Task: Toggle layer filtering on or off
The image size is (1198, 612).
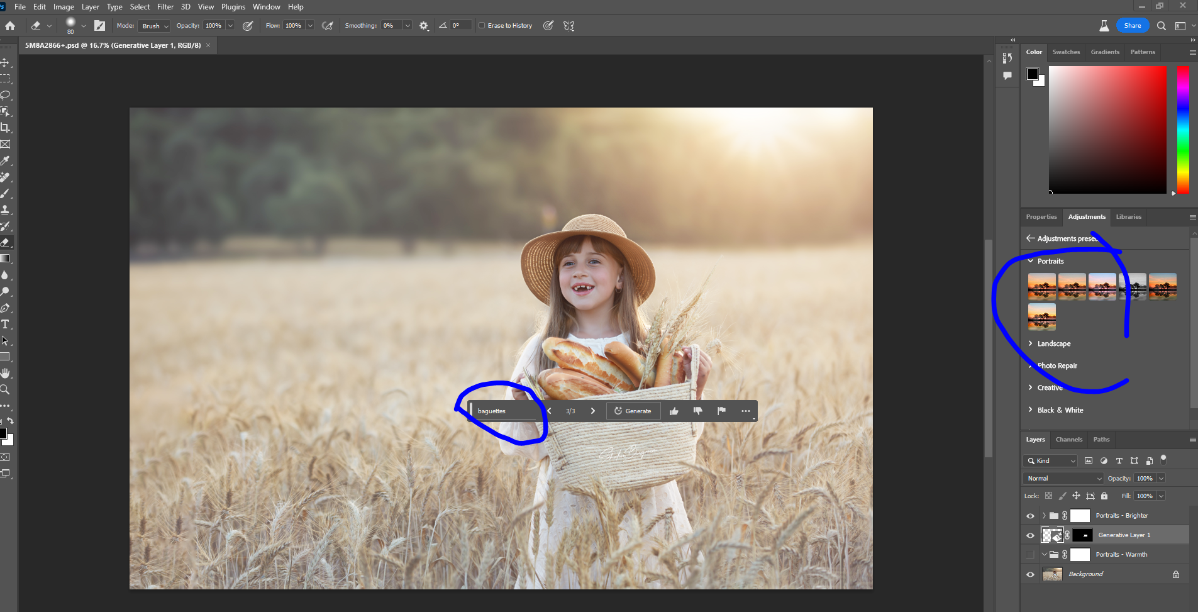Action: coord(1163,459)
